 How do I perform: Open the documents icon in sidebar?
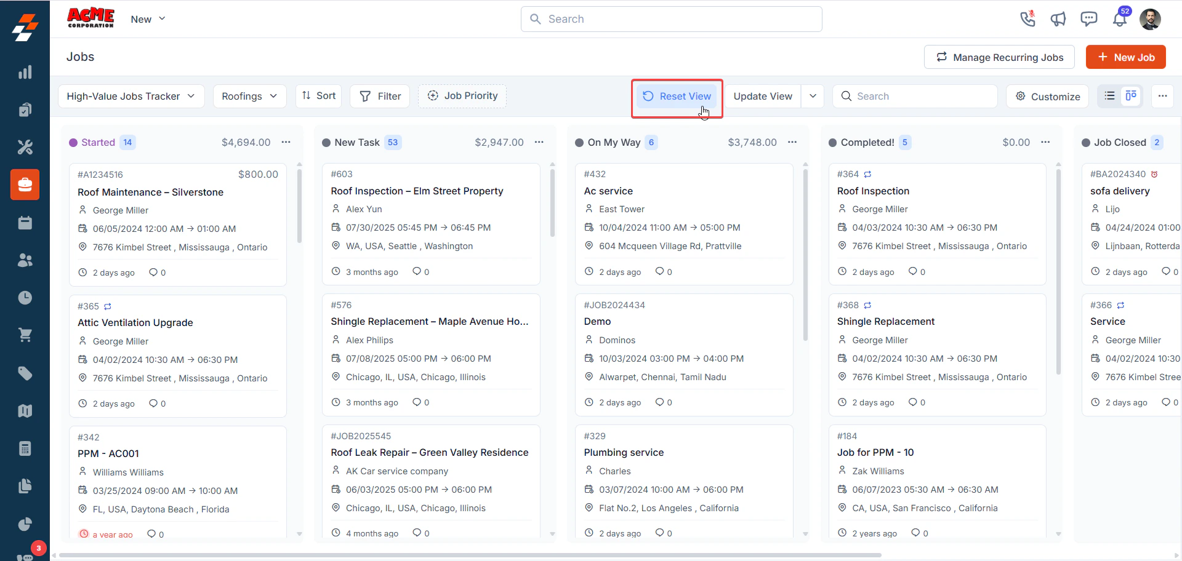click(x=25, y=486)
